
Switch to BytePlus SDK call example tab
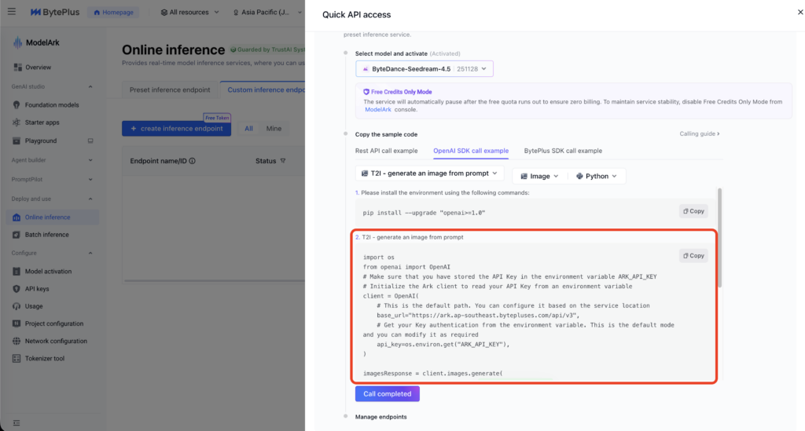click(562, 151)
